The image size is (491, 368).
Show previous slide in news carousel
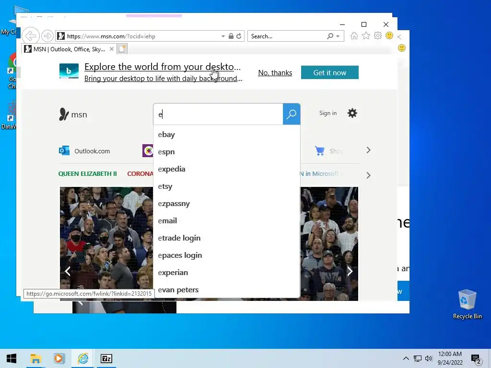pos(68,271)
